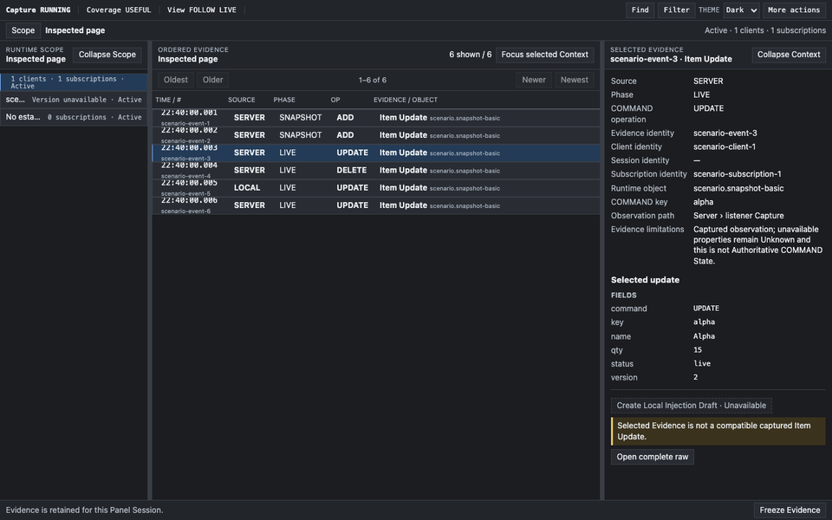This screenshot has height=520, width=832.
Task: Select the 0 subscriptions scope row
Action: [74, 117]
